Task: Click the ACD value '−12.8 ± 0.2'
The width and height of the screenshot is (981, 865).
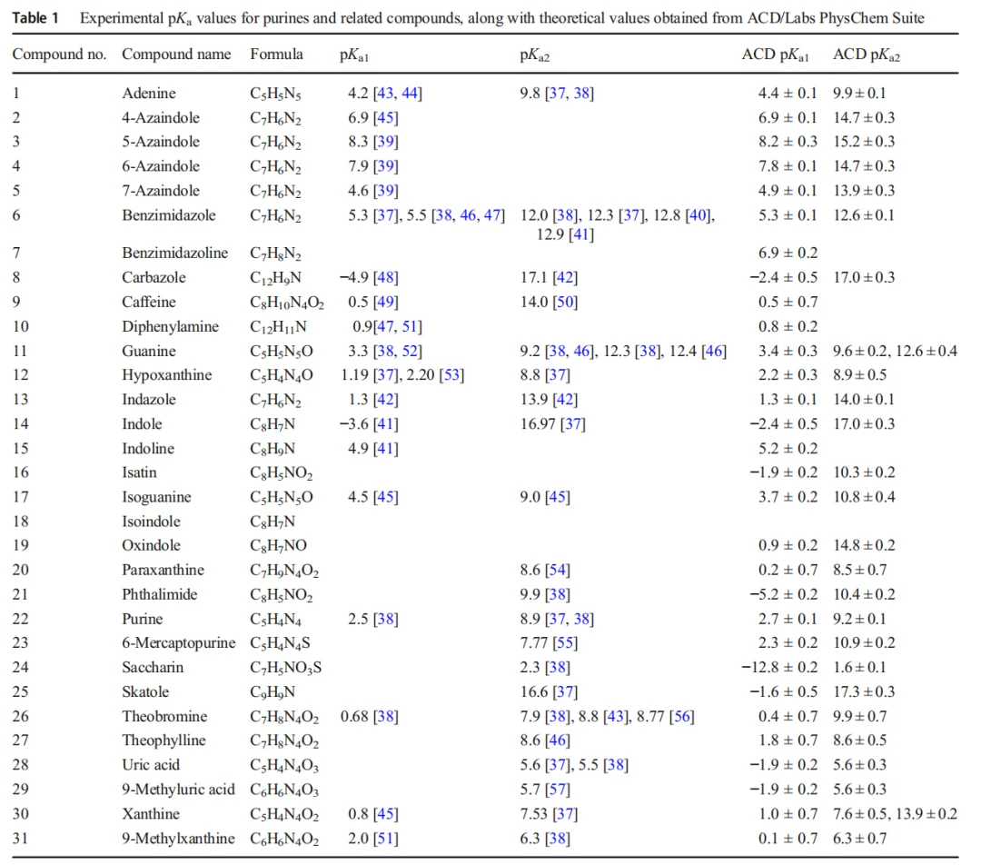Action: point(779,667)
